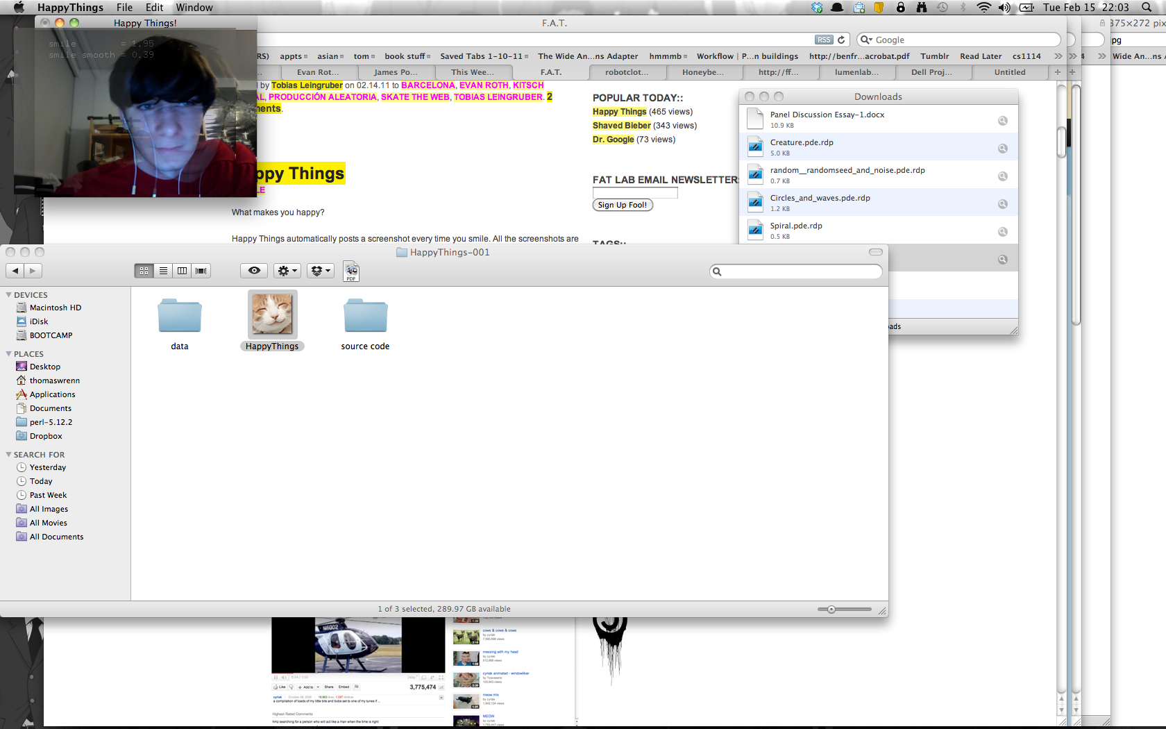This screenshot has width=1166, height=729.
Task: Select the source code folder
Action: coord(365,317)
